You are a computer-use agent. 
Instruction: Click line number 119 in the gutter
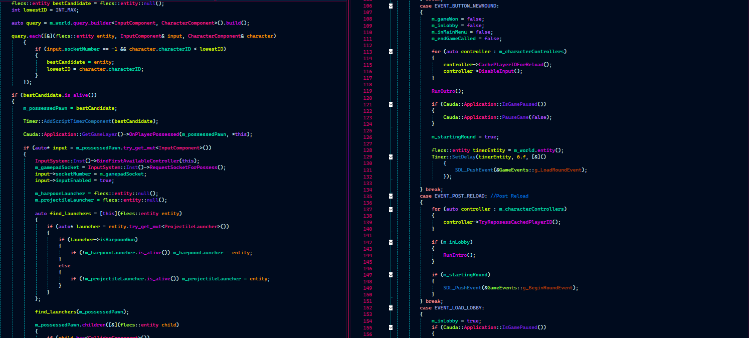pyautogui.click(x=367, y=91)
